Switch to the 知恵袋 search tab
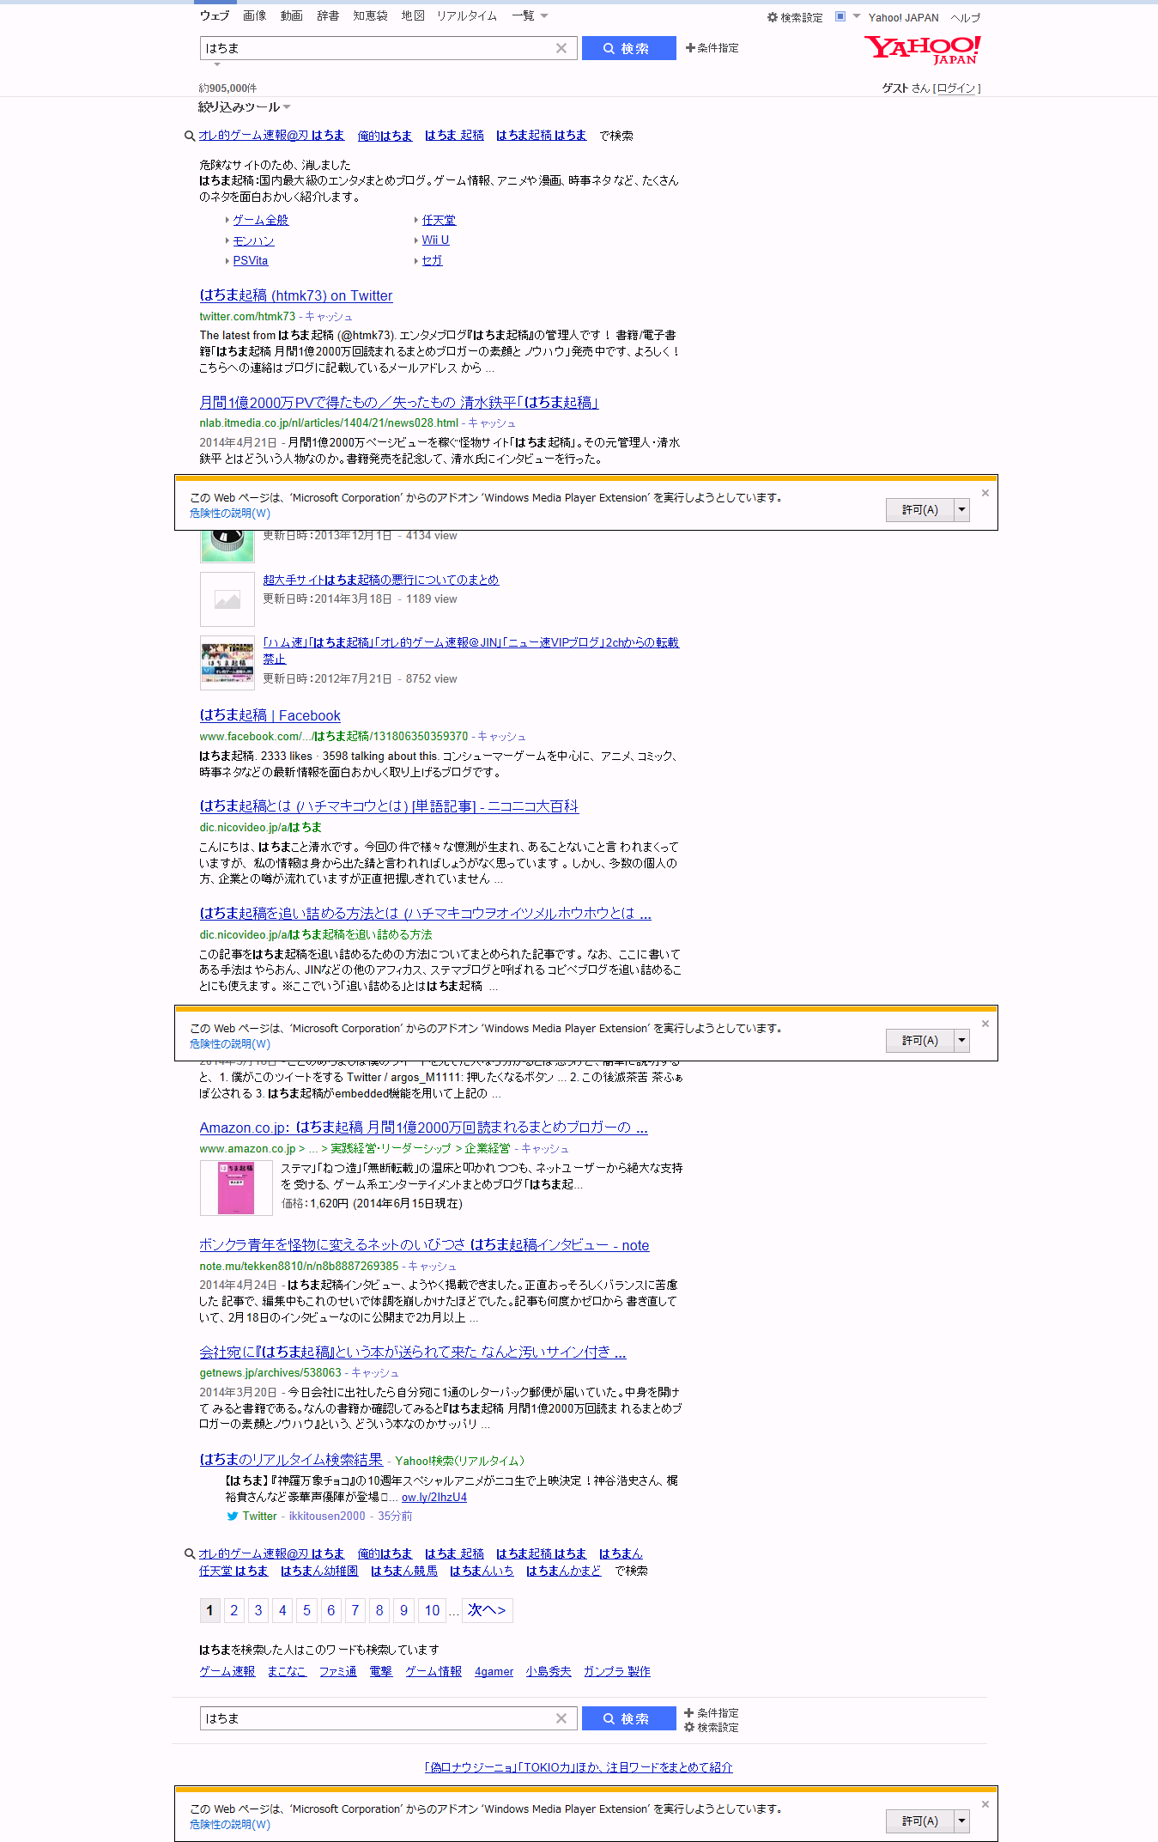 pyautogui.click(x=371, y=15)
